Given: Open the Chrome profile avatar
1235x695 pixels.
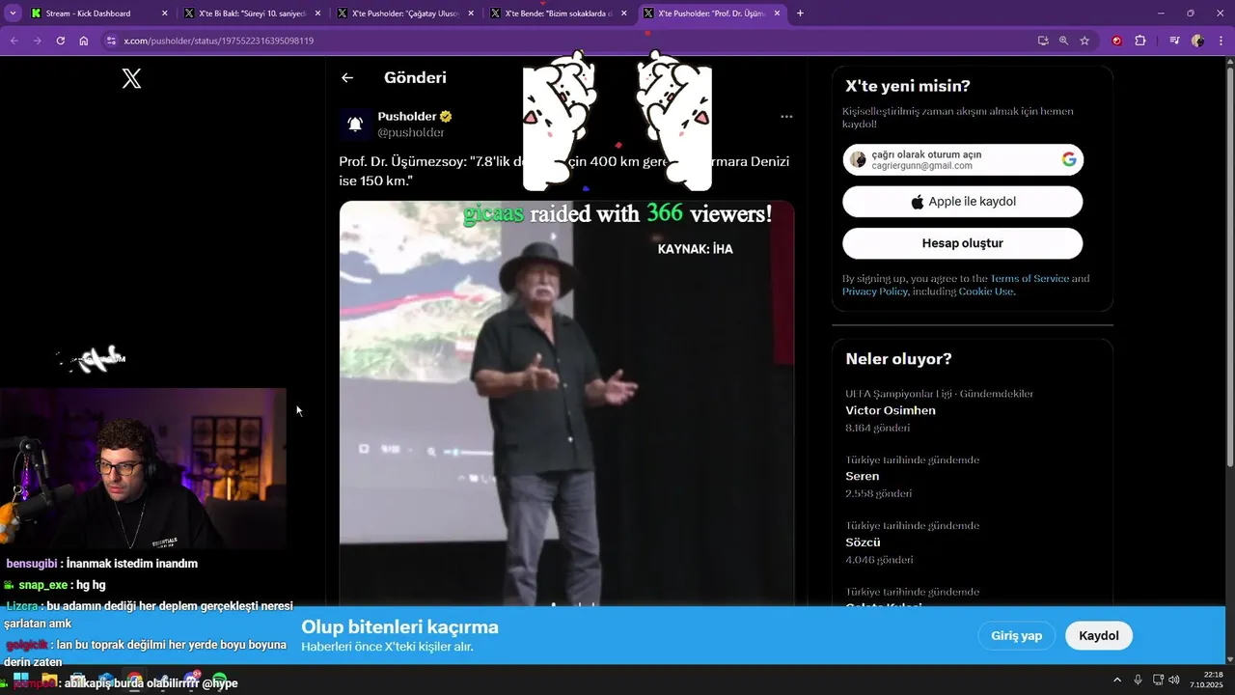Looking at the screenshot, I should click(1197, 41).
